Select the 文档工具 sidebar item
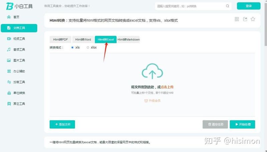This screenshot has width=267, height=152. (x=19, y=28)
